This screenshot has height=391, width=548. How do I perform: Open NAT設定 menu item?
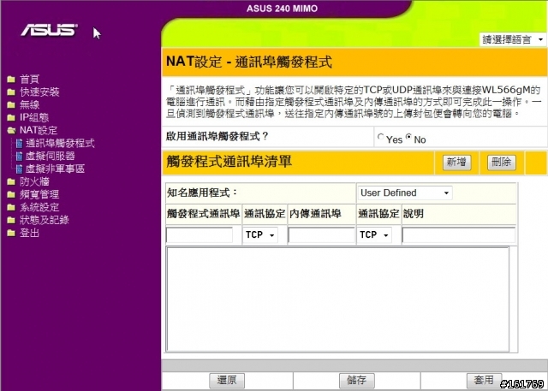pos(39,131)
